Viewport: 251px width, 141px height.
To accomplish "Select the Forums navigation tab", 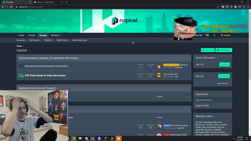I will pyautogui.click(x=43, y=35).
